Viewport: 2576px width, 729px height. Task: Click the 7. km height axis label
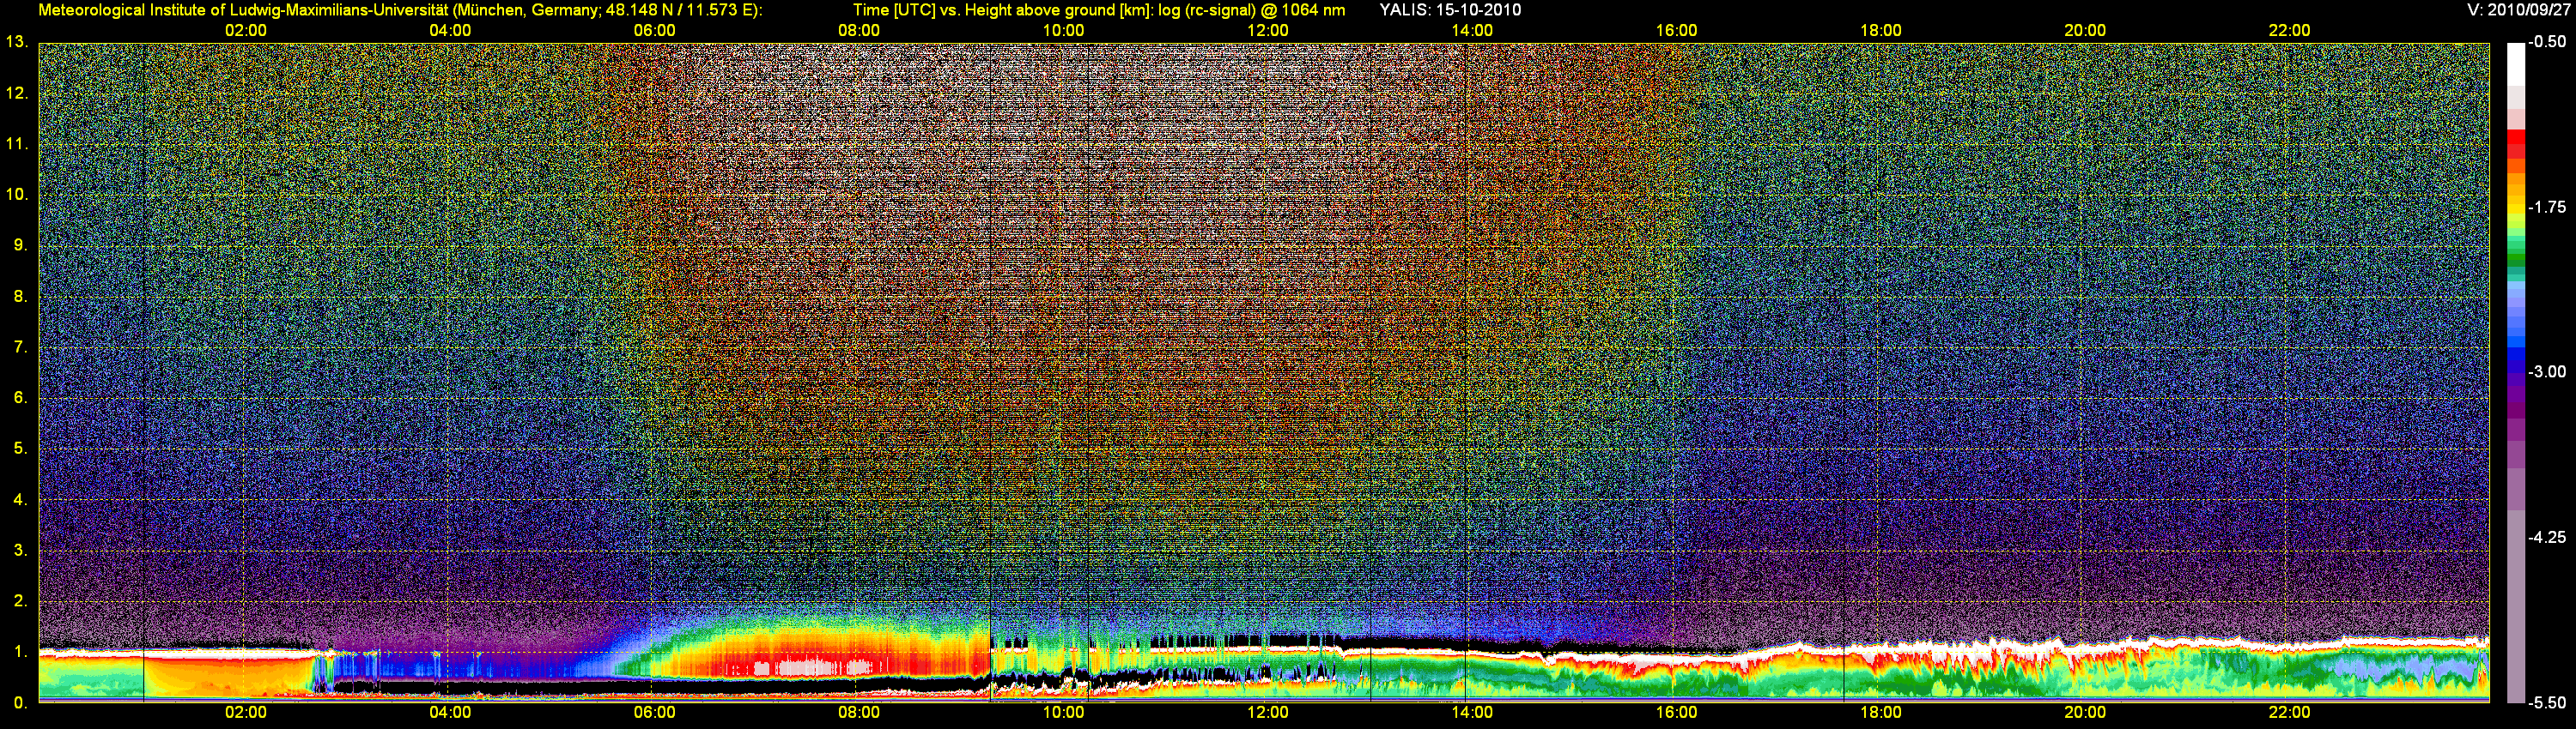pyautogui.click(x=20, y=347)
